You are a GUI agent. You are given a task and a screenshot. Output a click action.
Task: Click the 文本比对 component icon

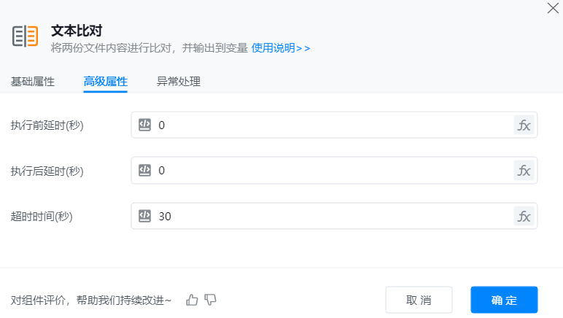[x=25, y=37]
